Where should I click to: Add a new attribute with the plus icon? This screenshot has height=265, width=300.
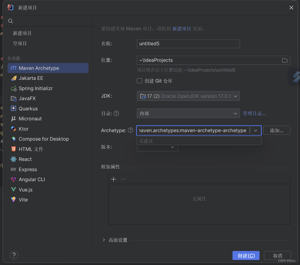point(113,179)
